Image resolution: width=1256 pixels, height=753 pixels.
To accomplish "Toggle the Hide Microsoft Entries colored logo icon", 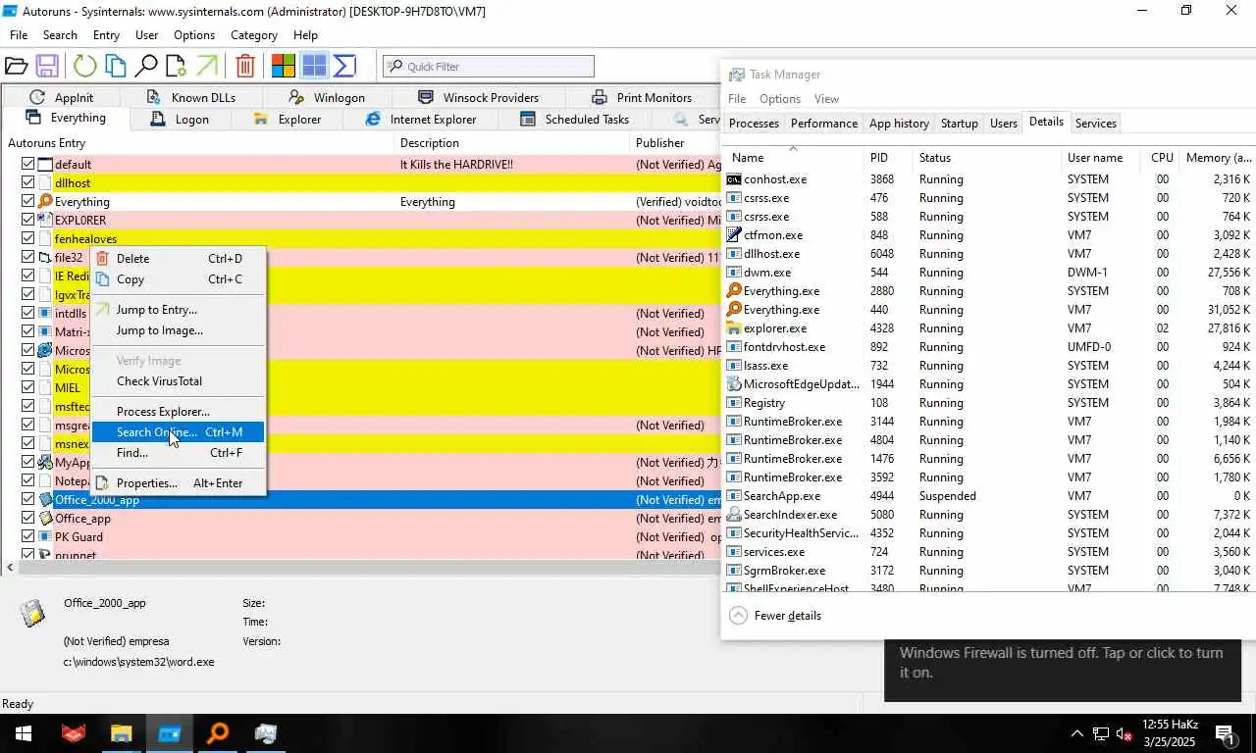I will point(284,66).
